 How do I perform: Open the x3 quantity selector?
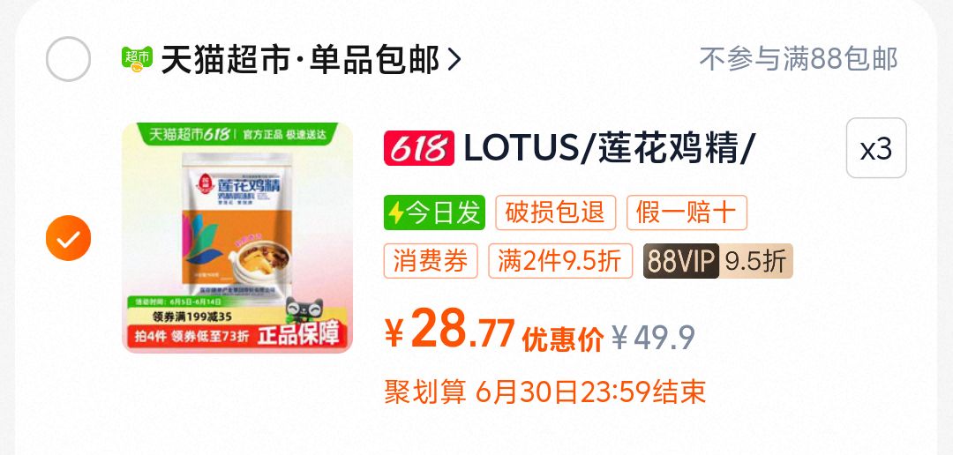tap(876, 148)
